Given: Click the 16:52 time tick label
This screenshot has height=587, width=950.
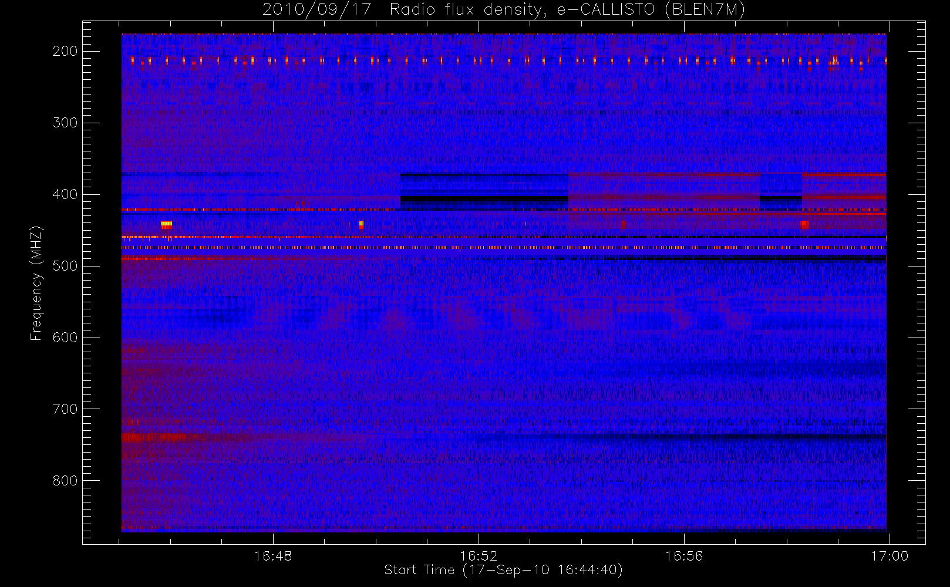Looking at the screenshot, I should pyautogui.click(x=479, y=556).
